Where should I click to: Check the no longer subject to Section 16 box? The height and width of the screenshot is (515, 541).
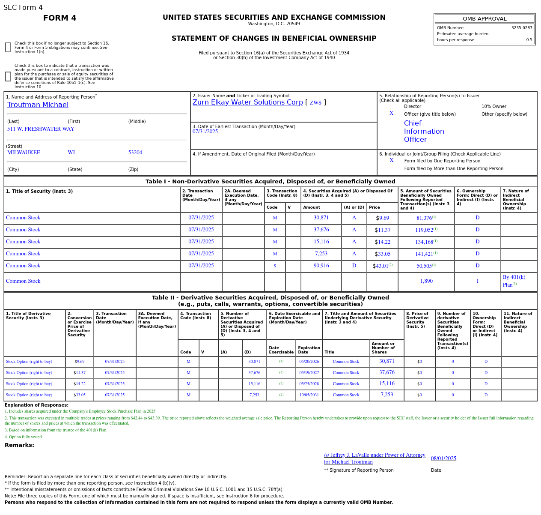pyautogui.click(x=8, y=48)
